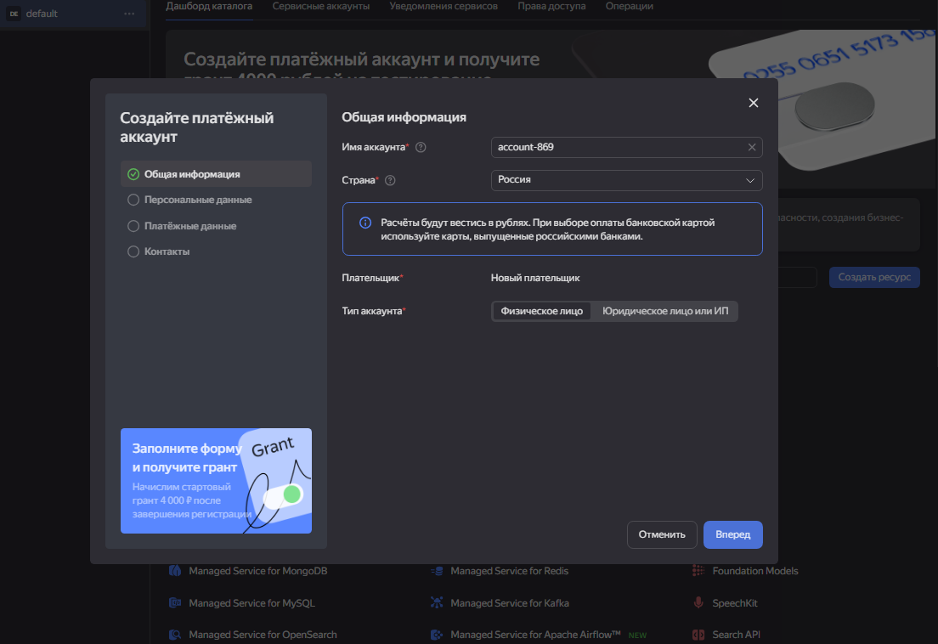Click help icon next to Имя аккаунта
Image resolution: width=938 pixels, height=644 pixels.
(x=421, y=147)
